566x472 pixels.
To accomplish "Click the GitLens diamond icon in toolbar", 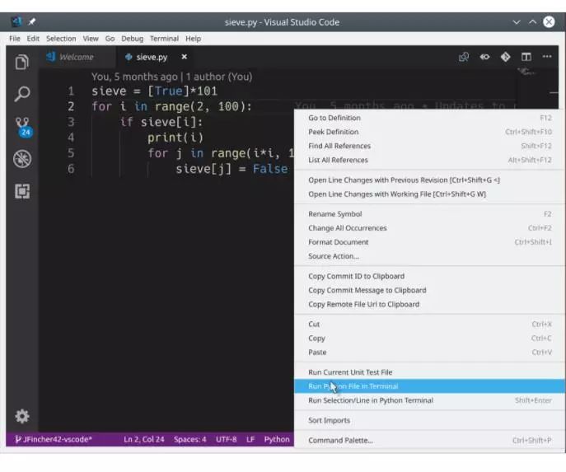I will [x=505, y=57].
